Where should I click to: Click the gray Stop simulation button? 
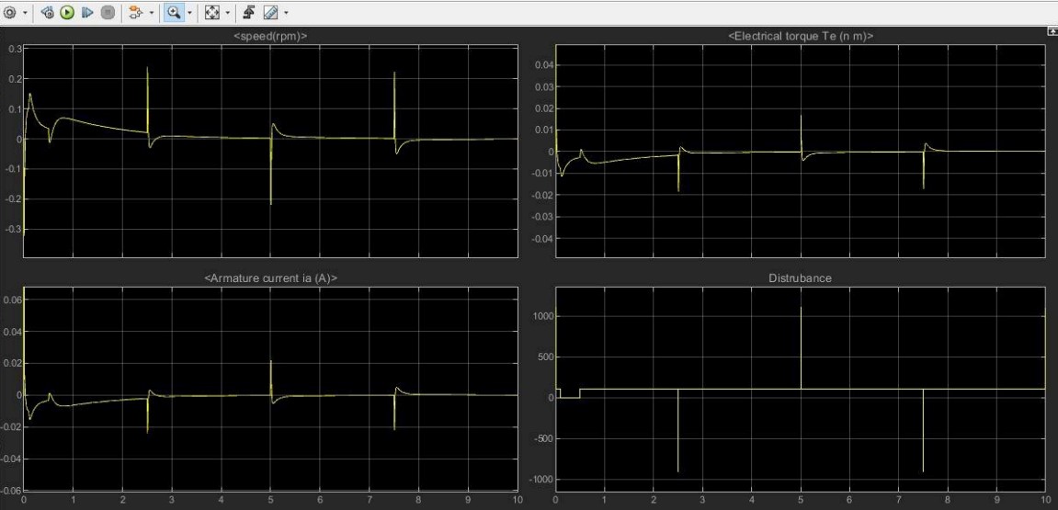coord(108,12)
